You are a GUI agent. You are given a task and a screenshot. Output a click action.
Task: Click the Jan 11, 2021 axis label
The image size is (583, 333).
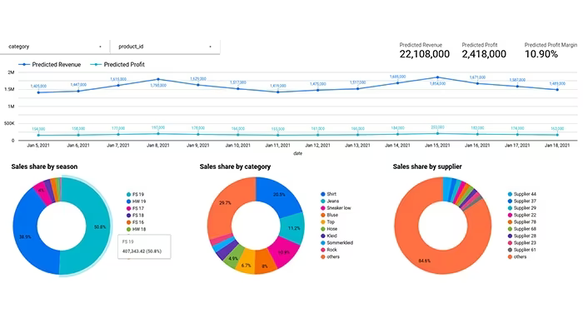point(277,146)
